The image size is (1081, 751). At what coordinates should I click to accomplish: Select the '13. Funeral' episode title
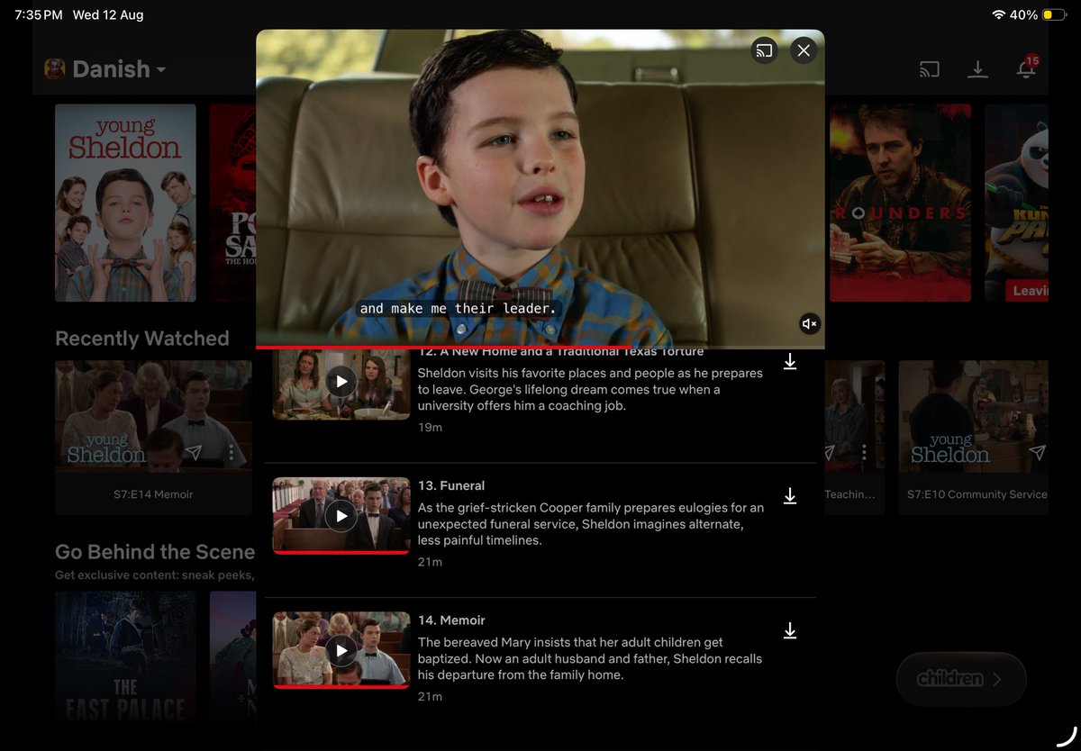(451, 485)
